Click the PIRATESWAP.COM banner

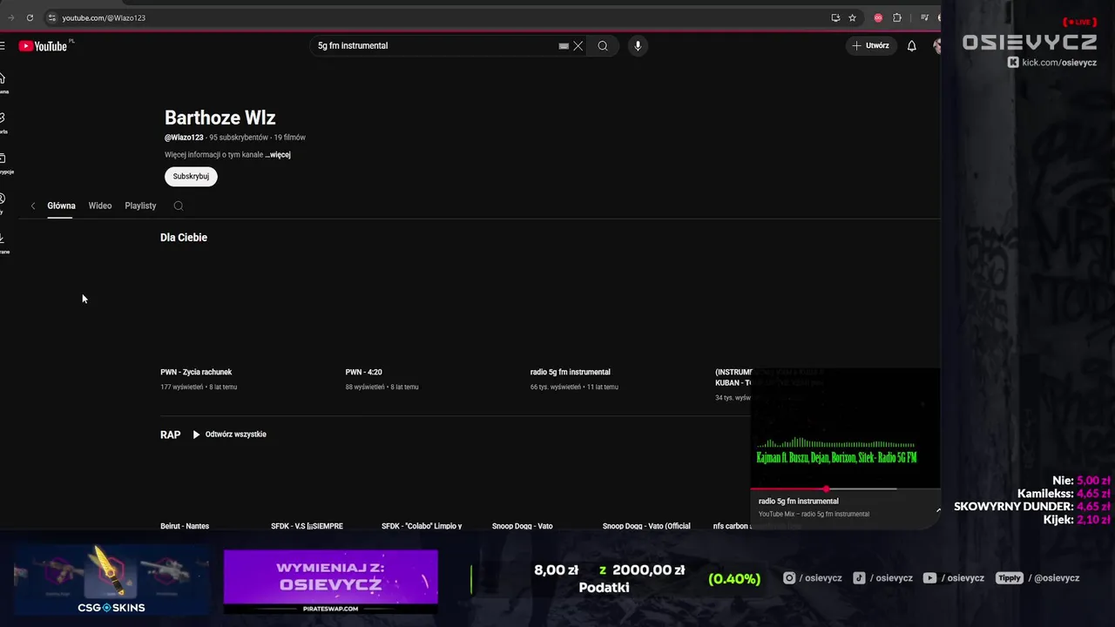pyautogui.click(x=331, y=581)
